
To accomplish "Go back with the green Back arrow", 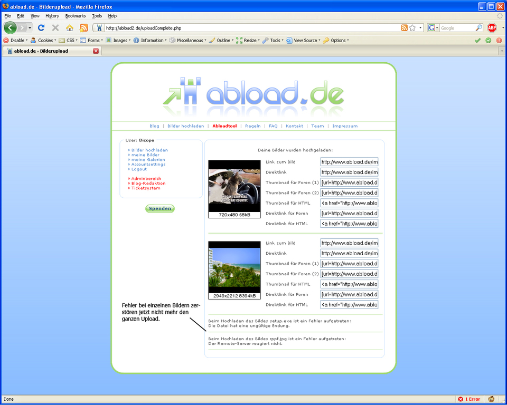I will (10, 28).
